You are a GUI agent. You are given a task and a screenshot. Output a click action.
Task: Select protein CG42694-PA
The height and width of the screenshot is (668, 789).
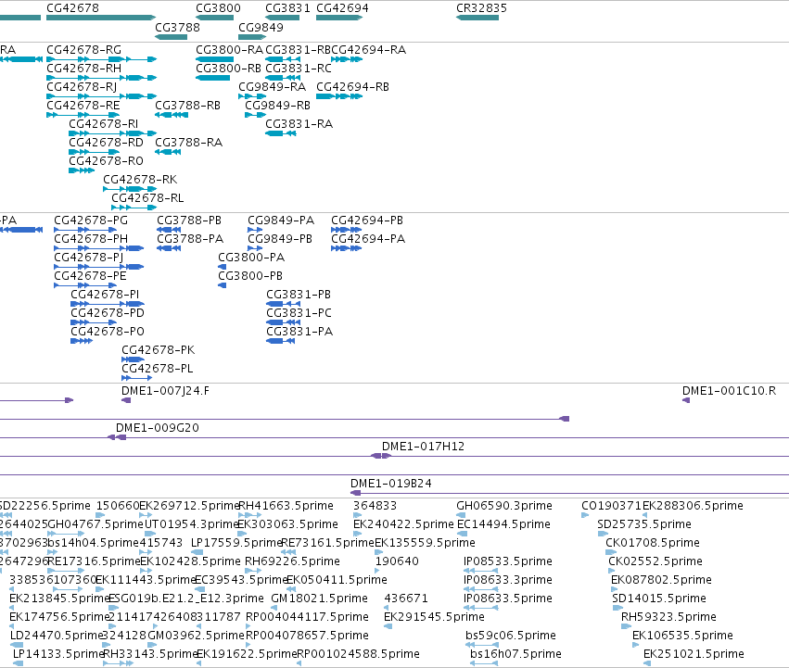pos(346,248)
